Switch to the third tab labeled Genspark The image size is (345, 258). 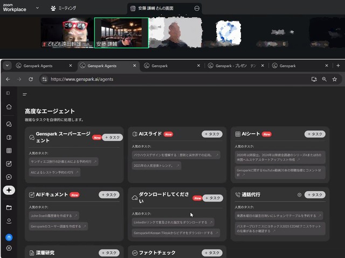tap(160, 66)
